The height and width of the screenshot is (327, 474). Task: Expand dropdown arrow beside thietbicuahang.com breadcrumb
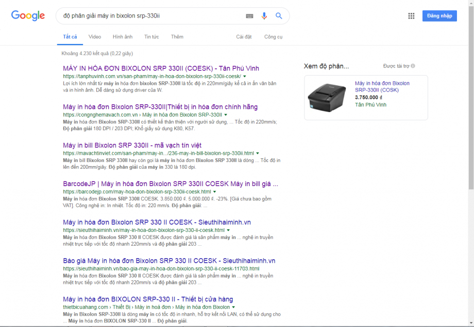pos(233,307)
